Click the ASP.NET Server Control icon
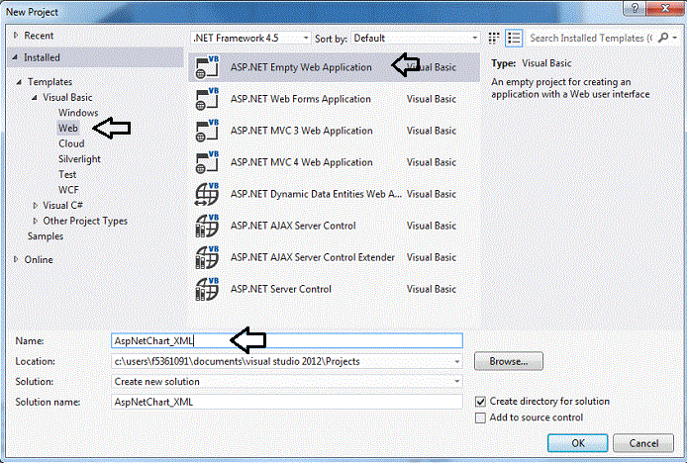The width and height of the screenshot is (687, 463). (207, 289)
